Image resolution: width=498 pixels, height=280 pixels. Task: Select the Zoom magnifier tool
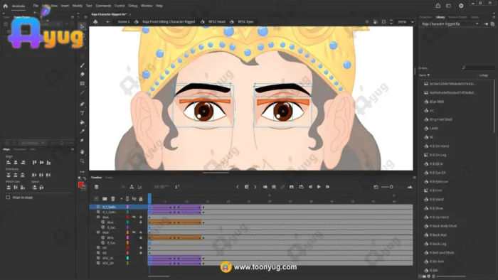[83, 161]
